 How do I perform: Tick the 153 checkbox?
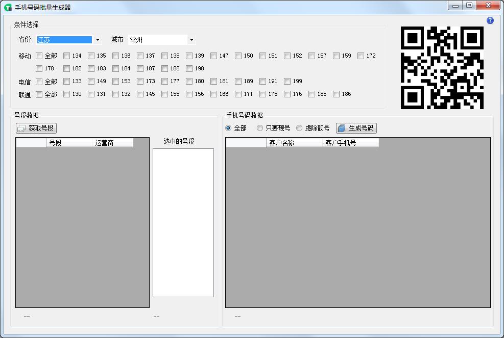click(x=115, y=82)
